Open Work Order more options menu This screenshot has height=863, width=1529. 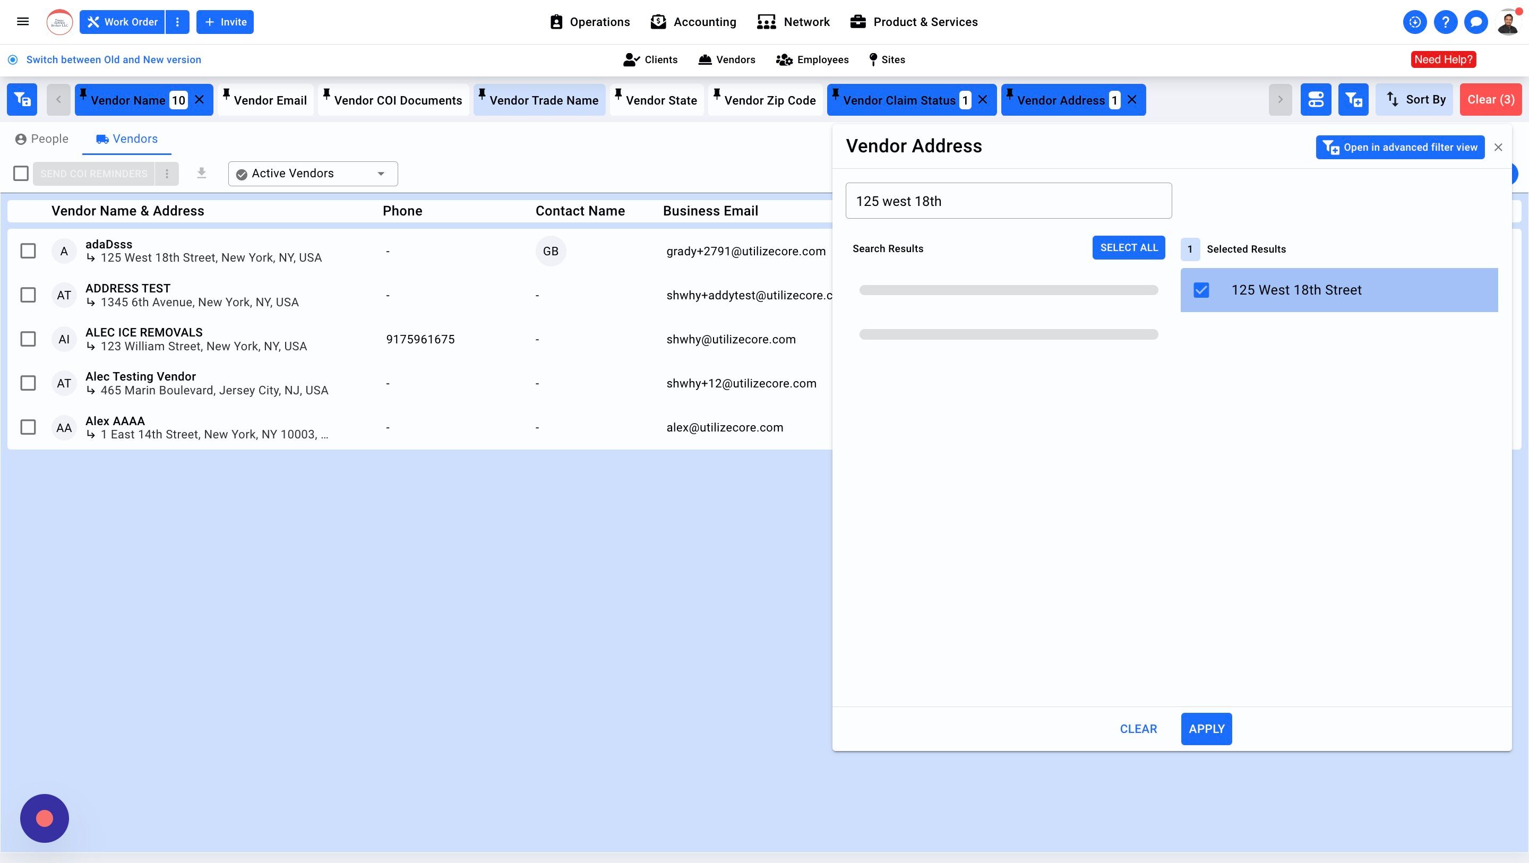(x=177, y=22)
